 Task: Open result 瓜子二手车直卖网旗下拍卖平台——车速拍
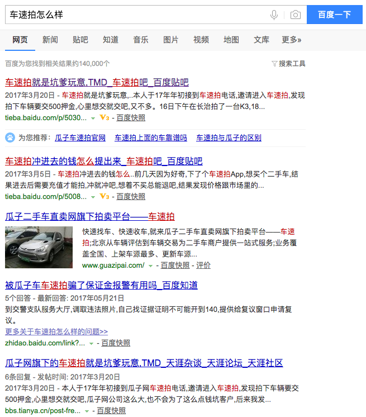click(x=90, y=216)
